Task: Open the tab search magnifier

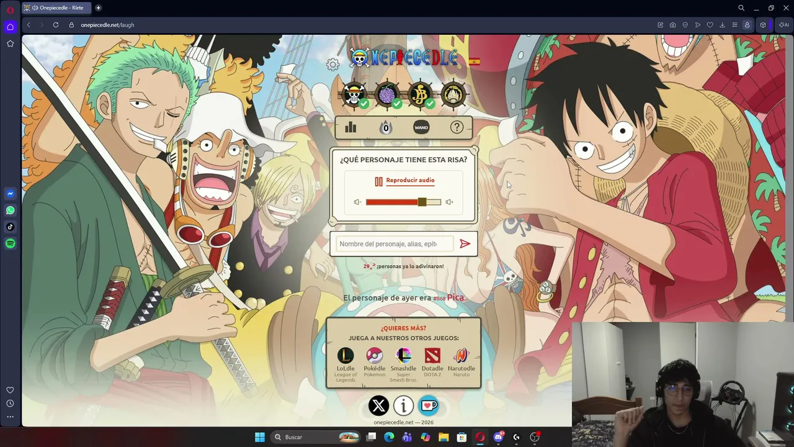Action: coord(741,8)
